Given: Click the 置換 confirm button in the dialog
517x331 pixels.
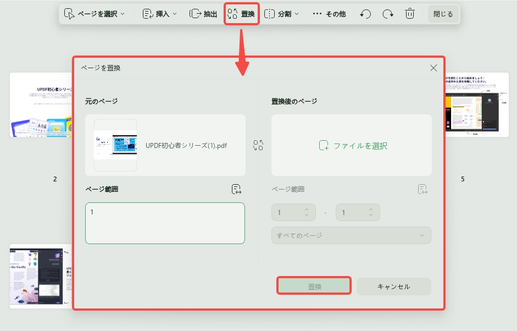Looking at the screenshot, I should [x=314, y=286].
